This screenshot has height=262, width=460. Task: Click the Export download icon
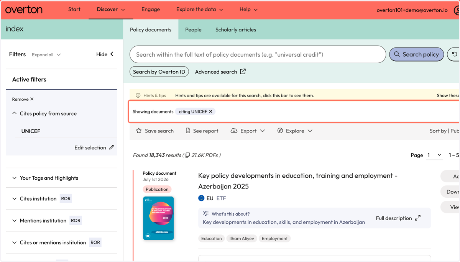tap(234, 131)
